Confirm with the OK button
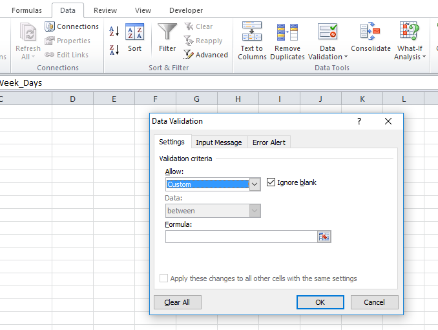The image size is (438, 330). pyautogui.click(x=320, y=302)
